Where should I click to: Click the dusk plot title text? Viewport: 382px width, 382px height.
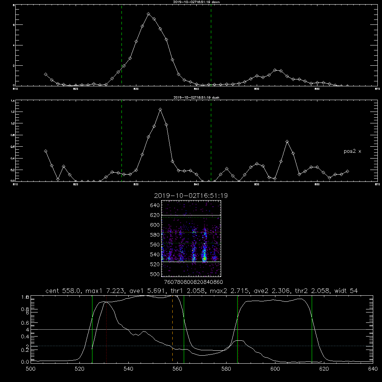[x=196, y=97]
